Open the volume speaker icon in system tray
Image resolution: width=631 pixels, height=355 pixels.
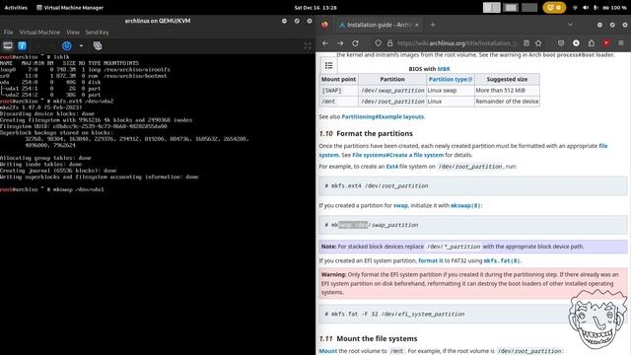[x=586, y=7]
